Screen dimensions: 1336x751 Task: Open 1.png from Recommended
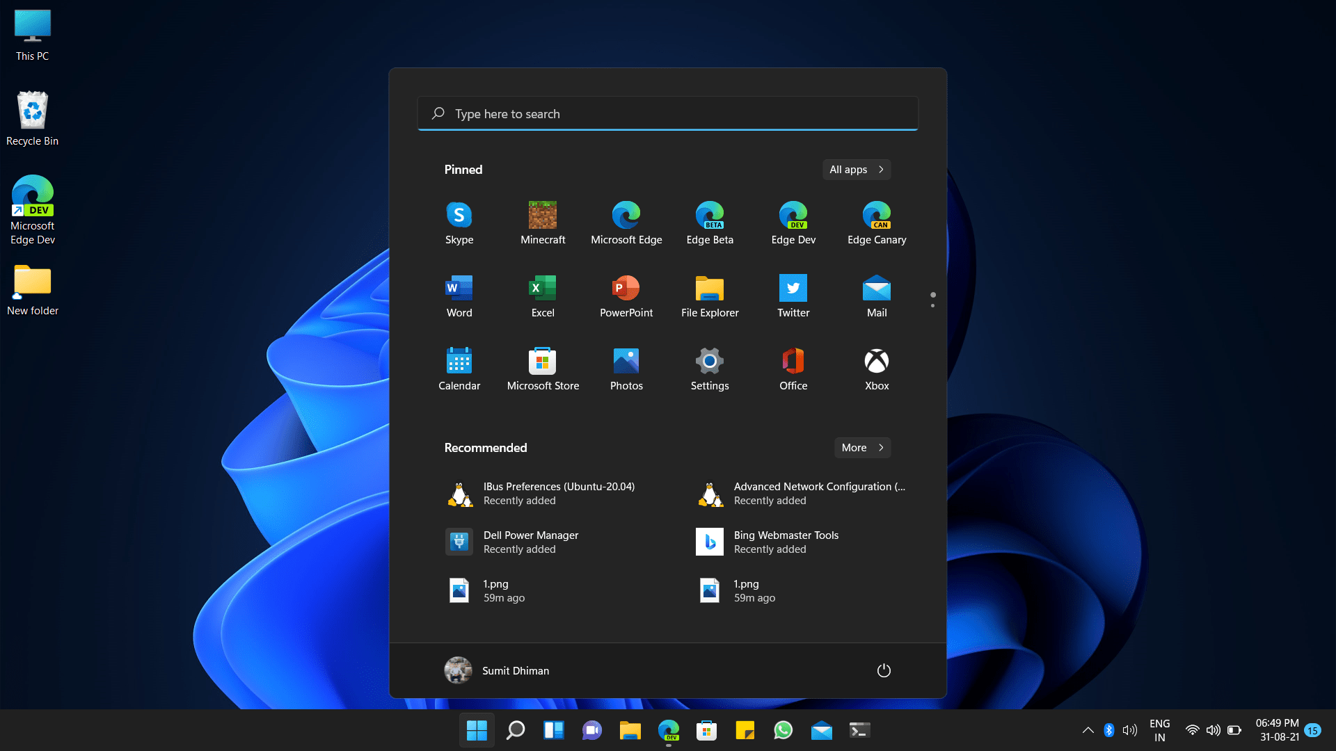(x=495, y=590)
